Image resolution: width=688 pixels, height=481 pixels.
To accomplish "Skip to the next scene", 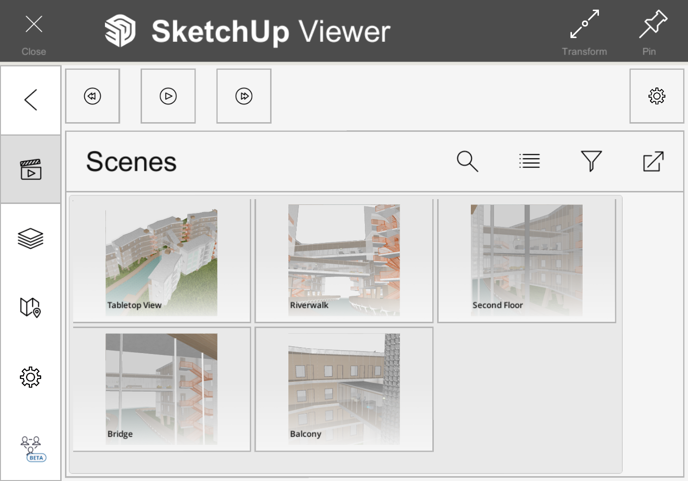I will pyautogui.click(x=244, y=96).
